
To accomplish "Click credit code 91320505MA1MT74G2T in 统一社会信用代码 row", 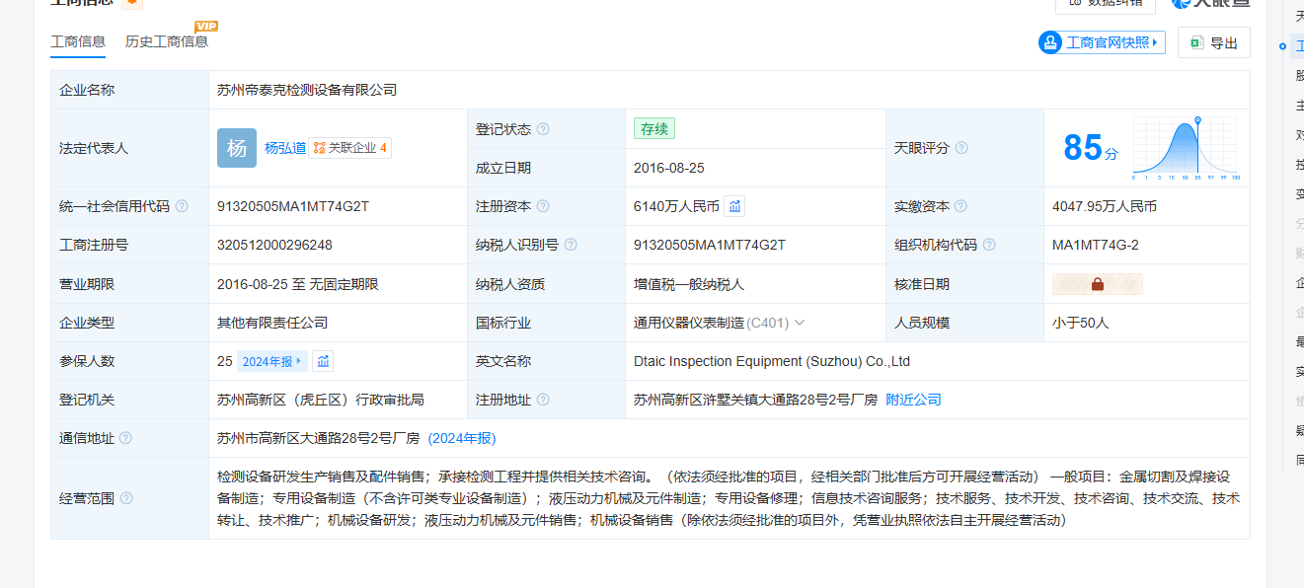I will click(293, 206).
